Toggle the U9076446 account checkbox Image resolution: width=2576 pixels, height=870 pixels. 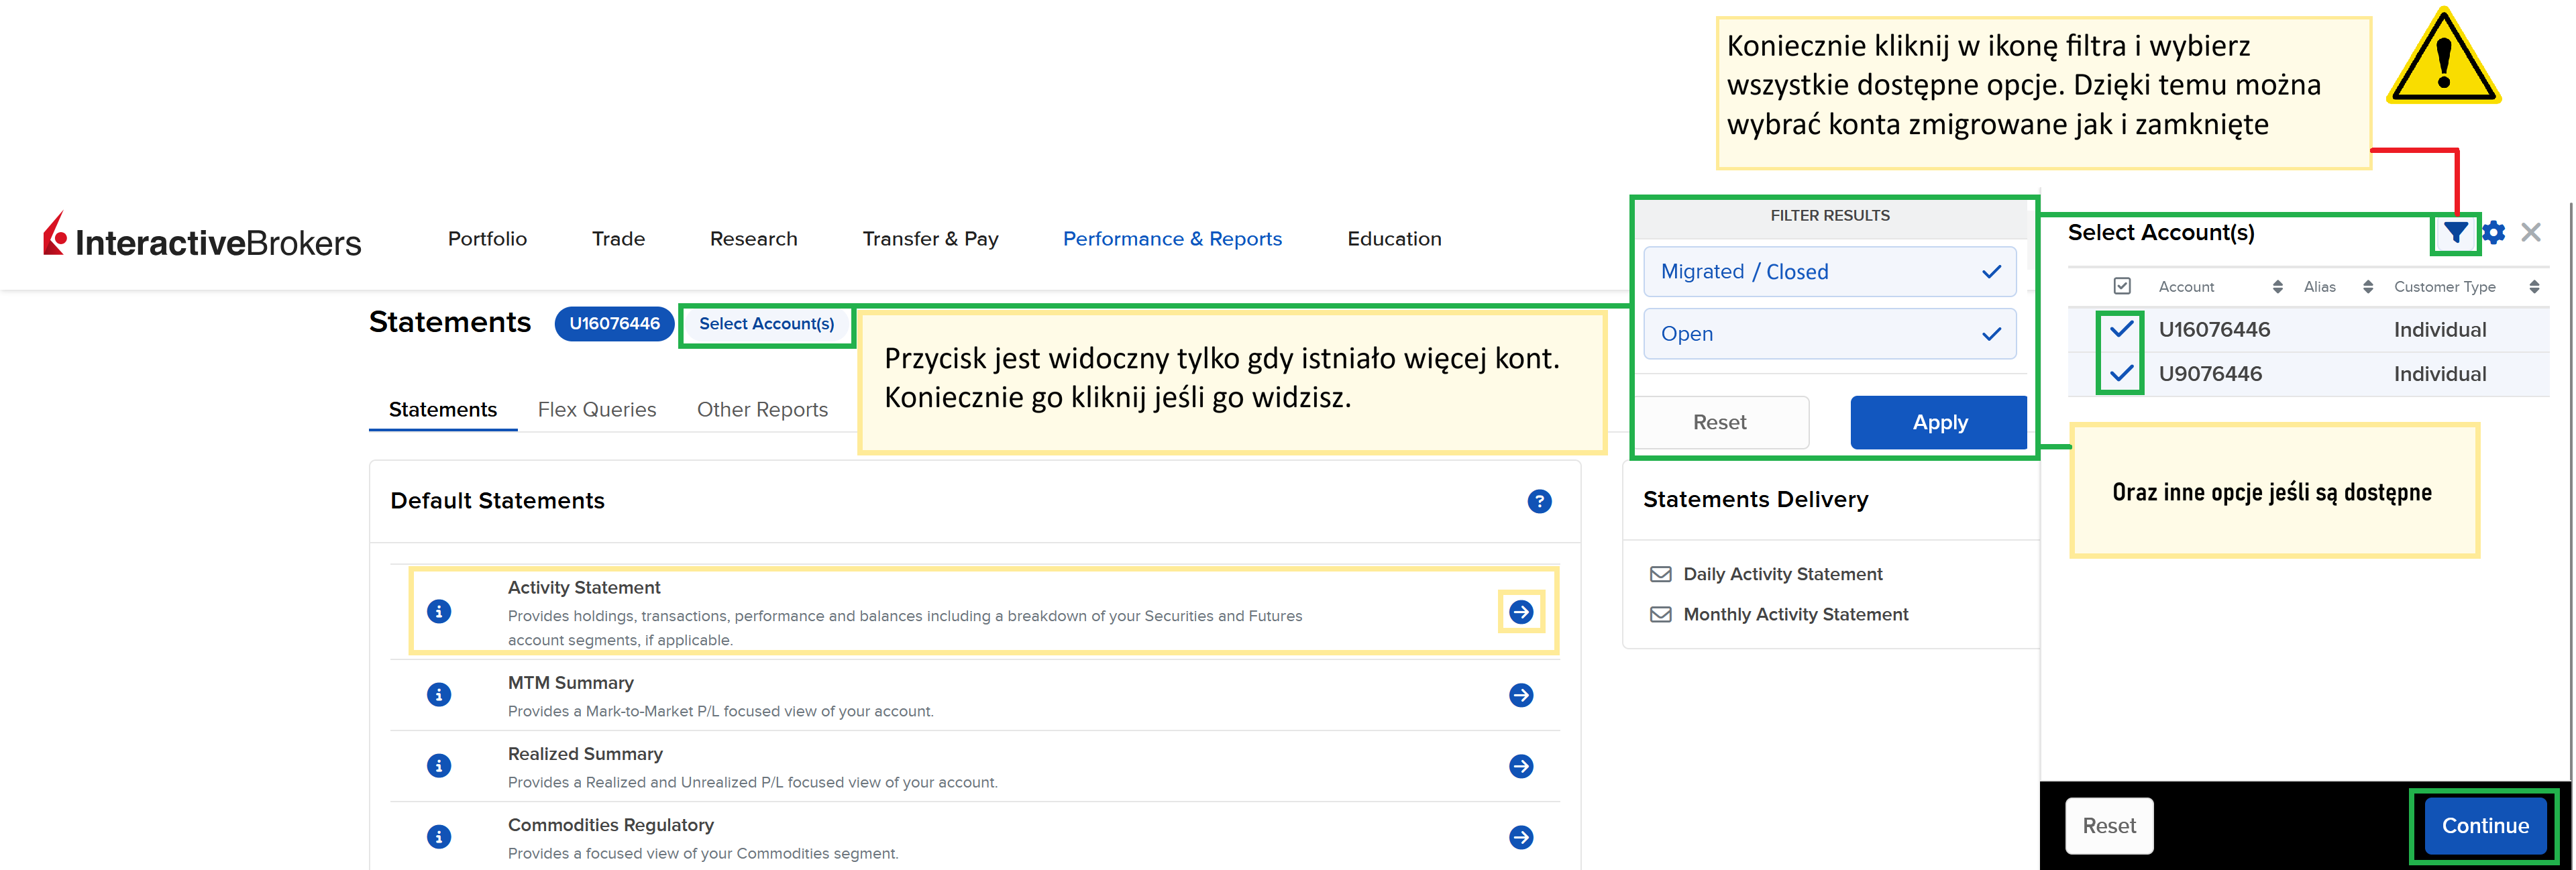coord(2121,374)
